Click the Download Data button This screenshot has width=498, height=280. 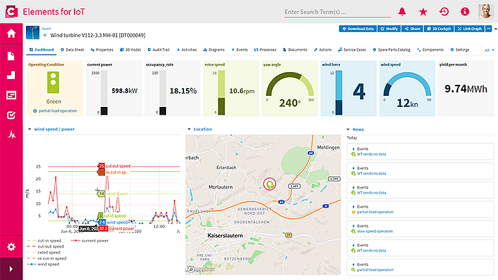[358, 29]
